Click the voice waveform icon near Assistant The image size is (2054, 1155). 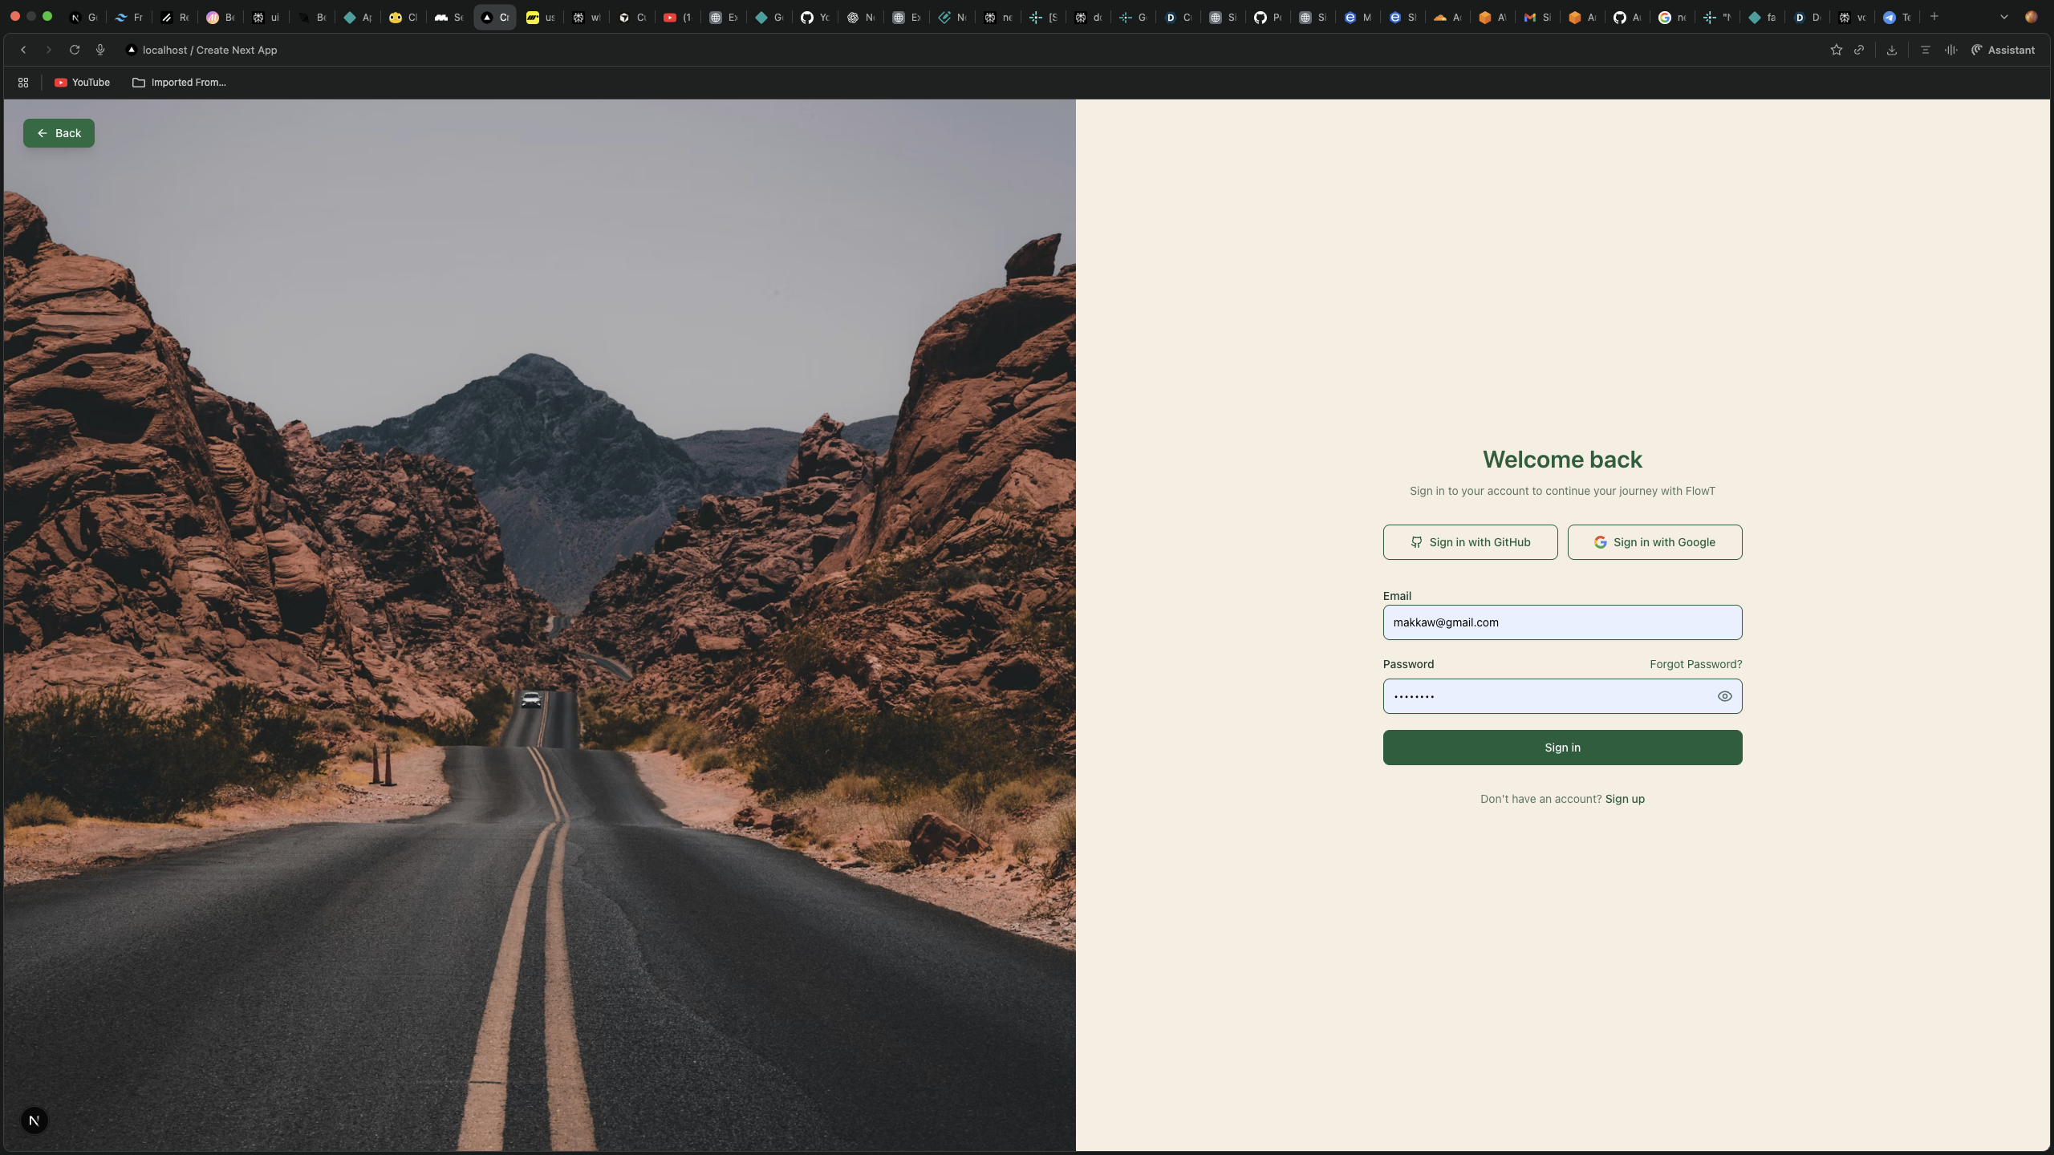click(1950, 50)
